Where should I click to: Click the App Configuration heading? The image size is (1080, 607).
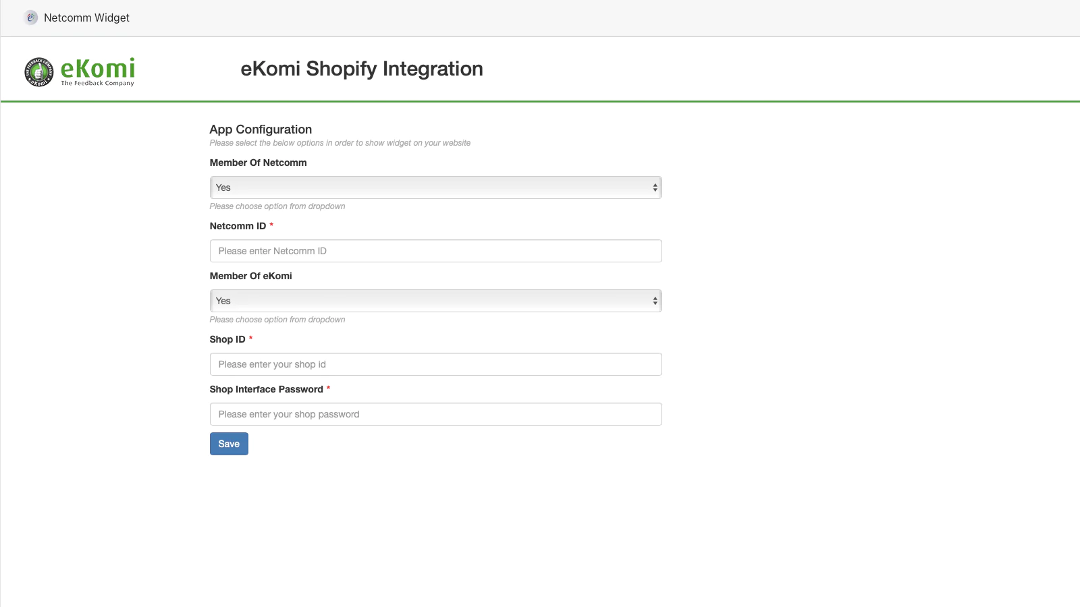pos(261,129)
